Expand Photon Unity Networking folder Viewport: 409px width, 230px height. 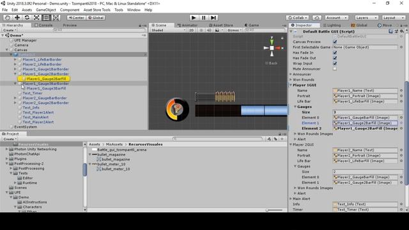(7, 149)
